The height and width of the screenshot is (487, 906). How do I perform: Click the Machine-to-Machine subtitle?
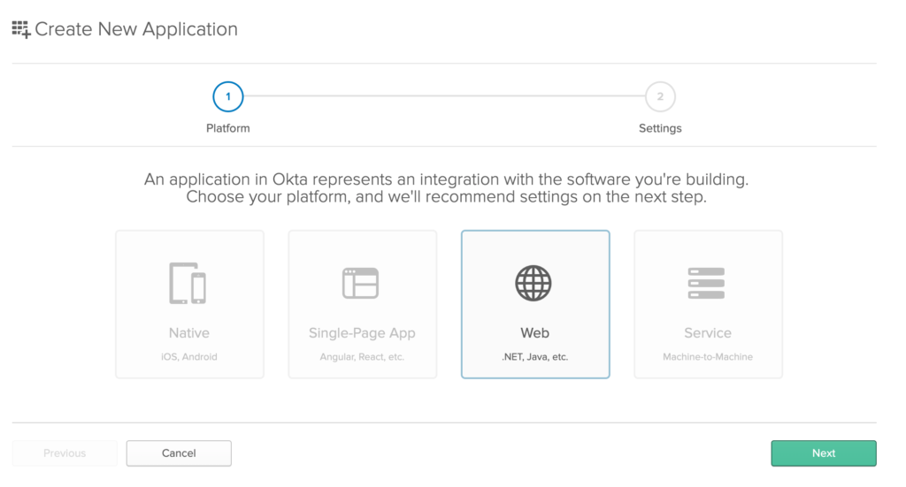tap(708, 356)
